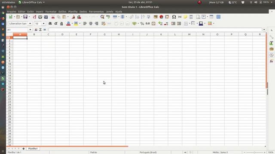275x154 pixels.
Task: Open borders dropdown arrow
Action: [x=189, y=24]
